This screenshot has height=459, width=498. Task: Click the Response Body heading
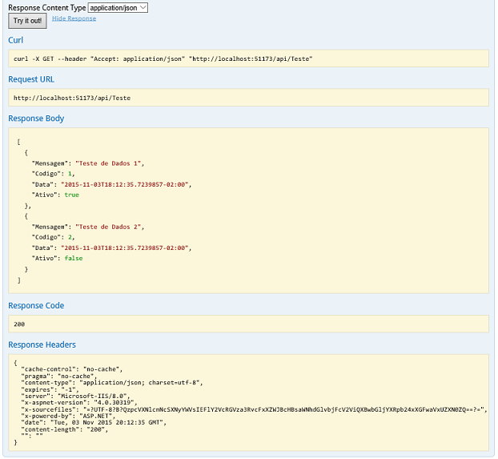point(36,119)
